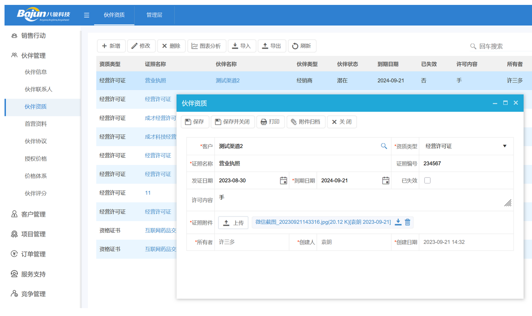Expand the 客户管理 sidebar section
The image size is (532, 316).
pos(33,214)
